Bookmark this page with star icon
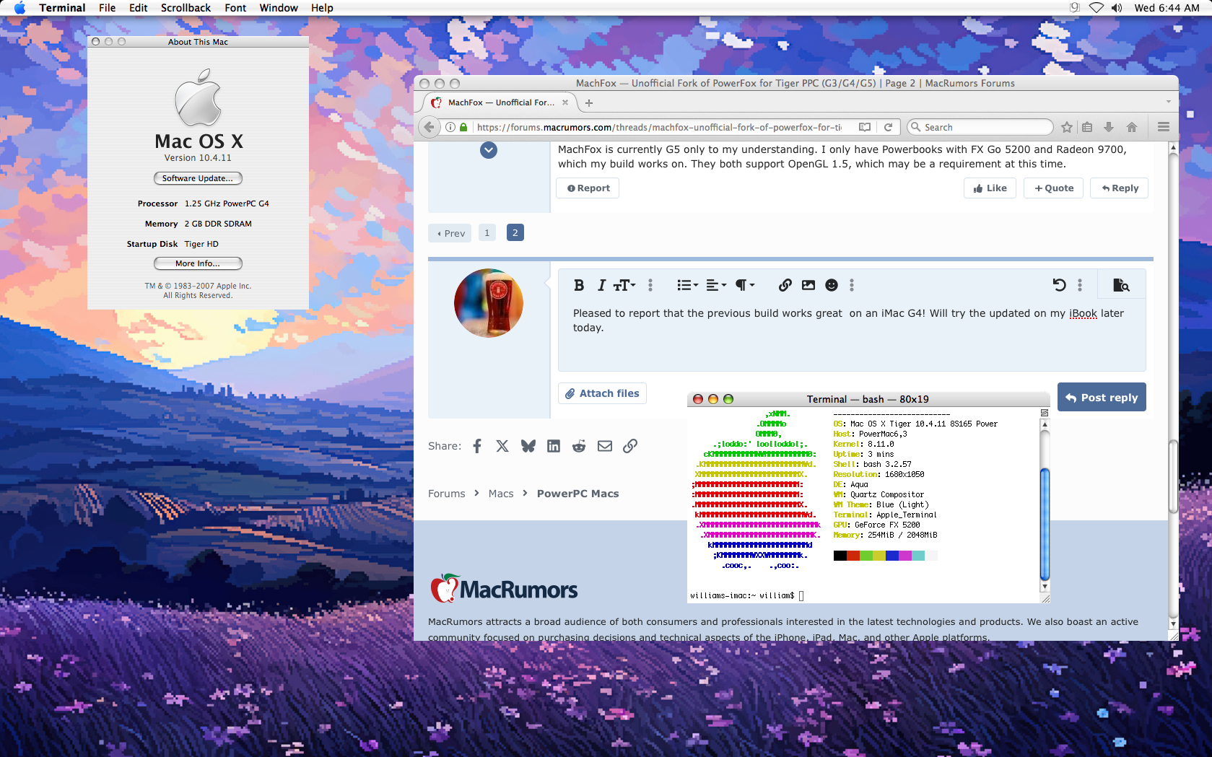Image resolution: width=1212 pixels, height=757 pixels. (x=1067, y=127)
